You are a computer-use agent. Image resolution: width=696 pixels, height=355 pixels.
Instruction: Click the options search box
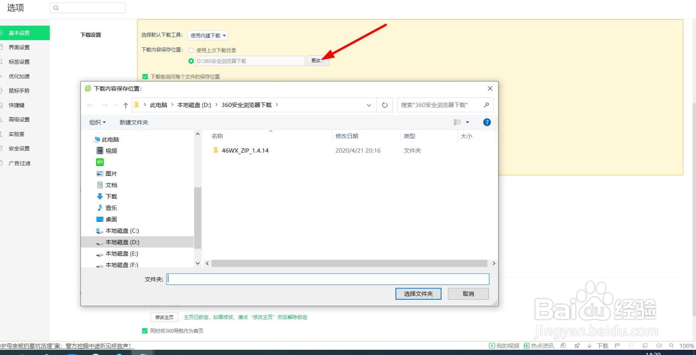(x=88, y=8)
